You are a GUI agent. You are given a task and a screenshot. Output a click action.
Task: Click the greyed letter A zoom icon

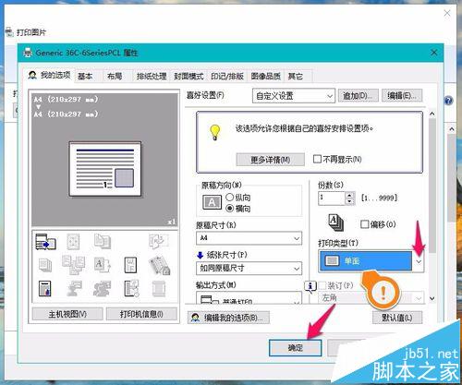[x=103, y=265]
